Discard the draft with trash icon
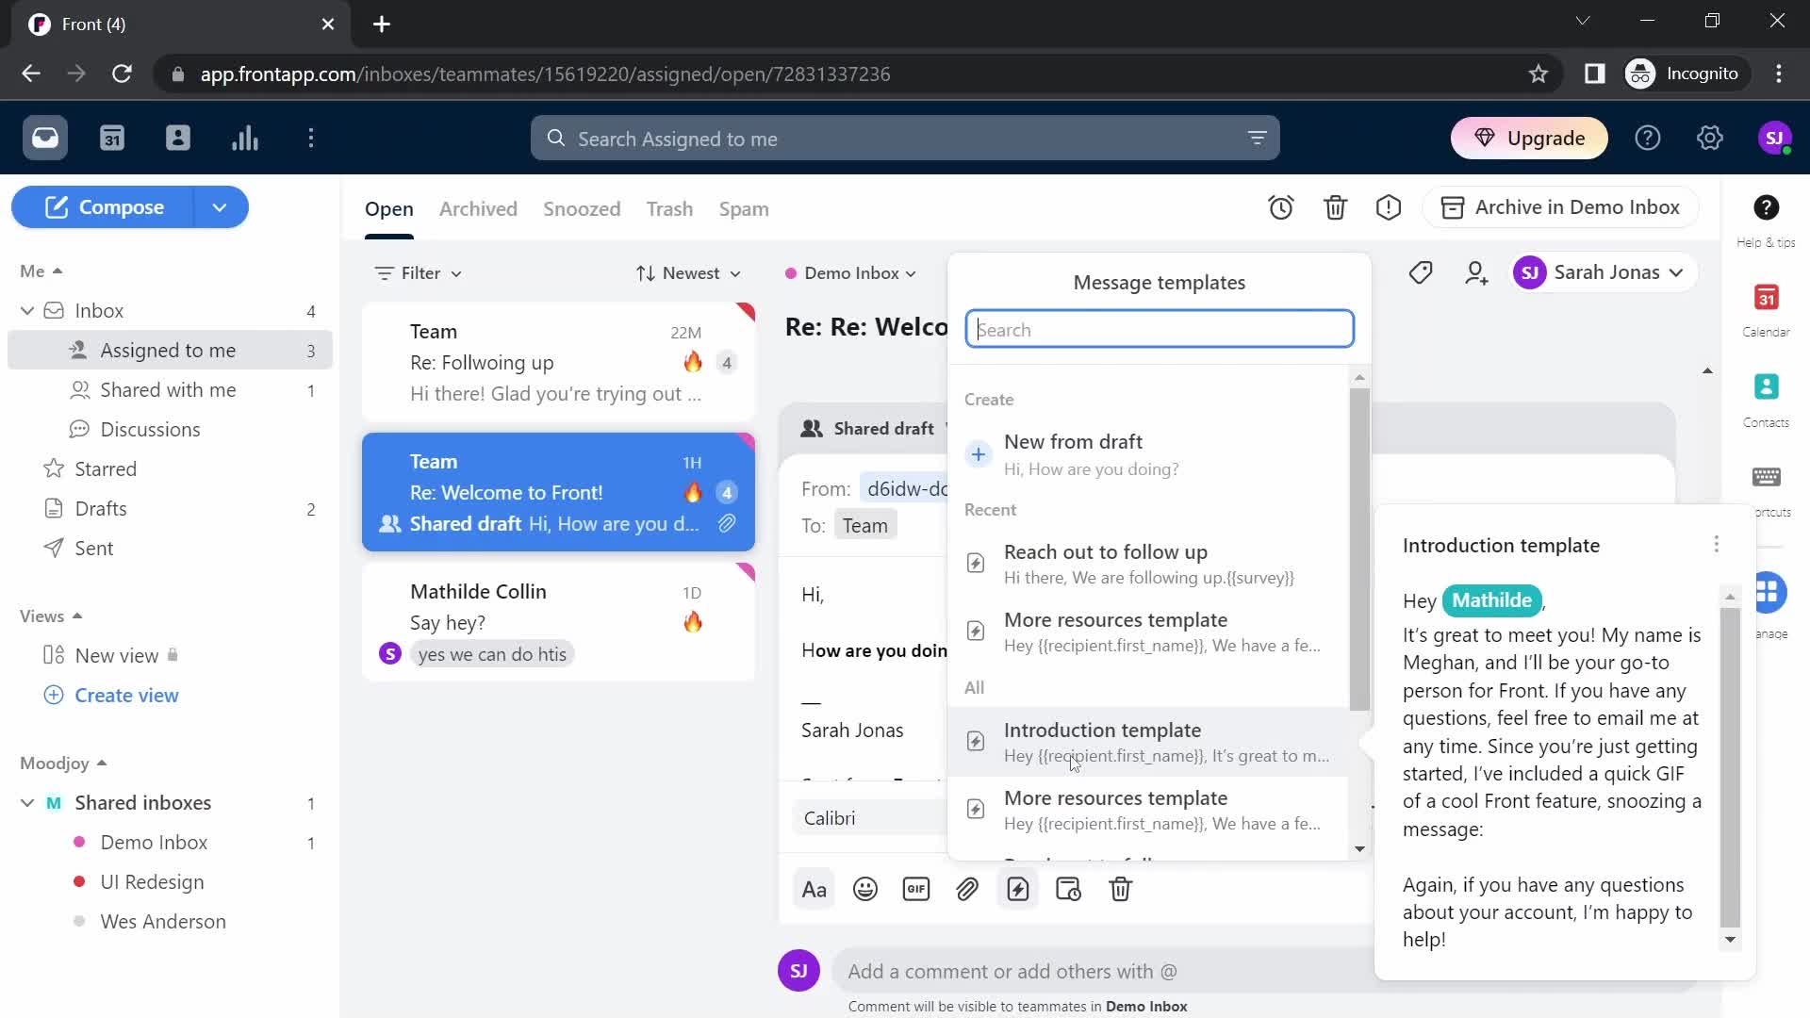Image resolution: width=1810 pixels, height=1018 pixels. [1120, 889]
